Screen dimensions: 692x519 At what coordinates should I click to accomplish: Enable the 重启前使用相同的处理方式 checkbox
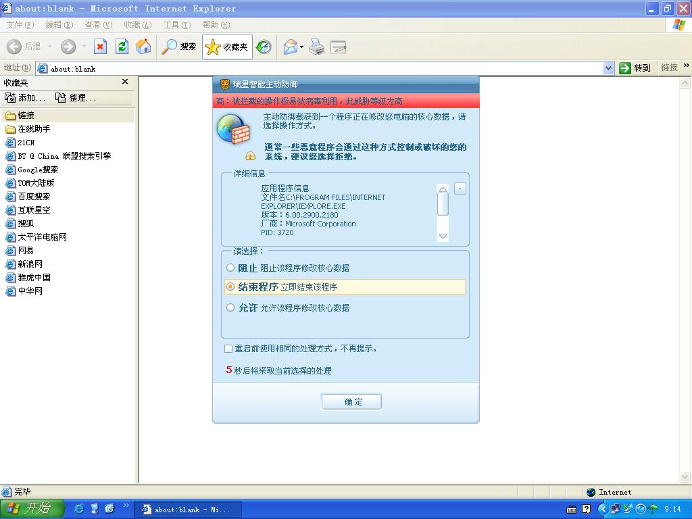pos(228,349)
